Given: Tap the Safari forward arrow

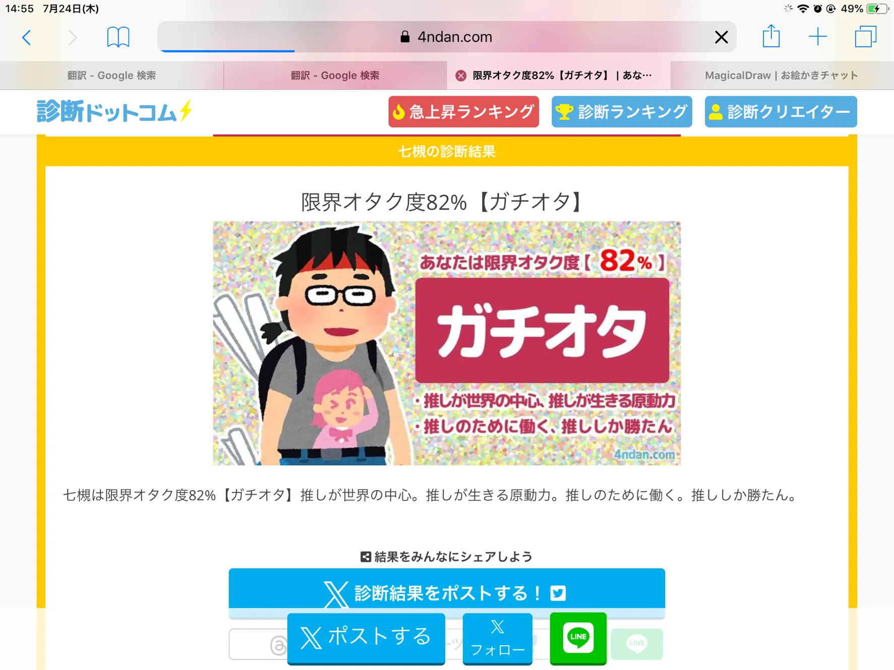Looking at the screenshot, I should (x=73, y=37).
